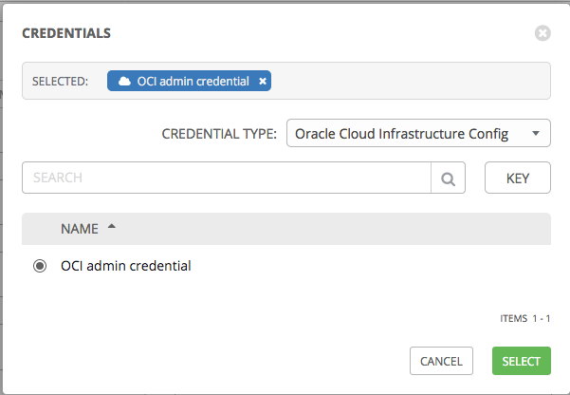
Task: Click the OCI admin credential selected tag text
Action: [x=193, y=82]
